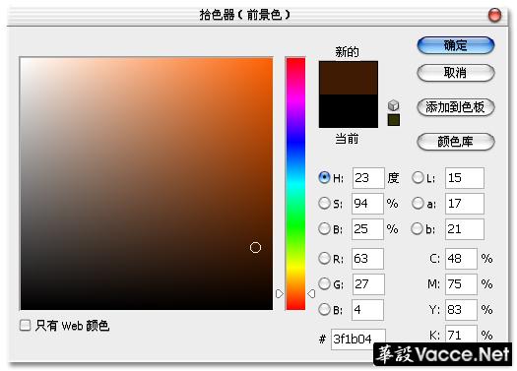The width and height of the screenshot is (517, 371).
Task: Click the color field picker circle
Action: pyautogui.click(x=255, y=247)
